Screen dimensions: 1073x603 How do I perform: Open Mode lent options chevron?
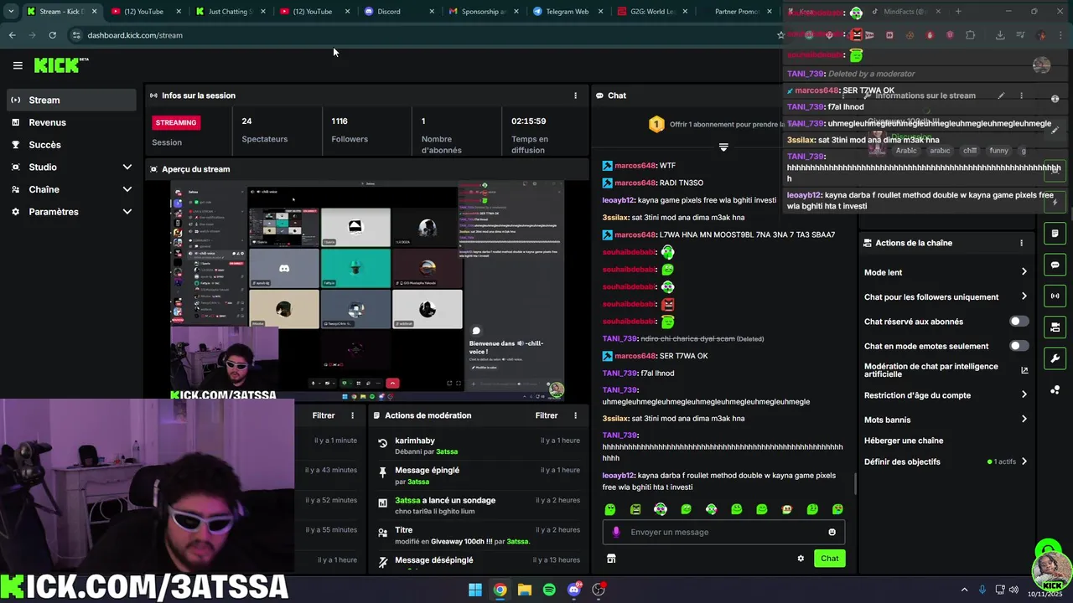(1024, 272)
